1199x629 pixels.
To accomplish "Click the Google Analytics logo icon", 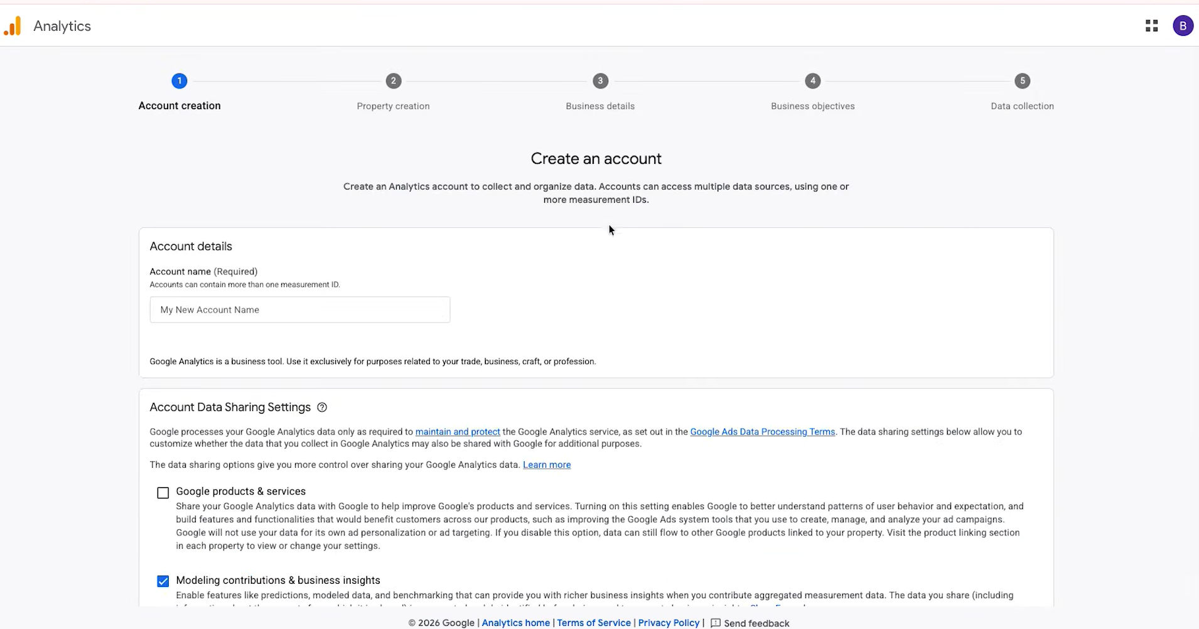I will [x=13, y=26].
